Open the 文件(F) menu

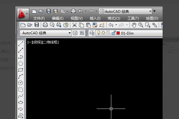tap(39, 18)
